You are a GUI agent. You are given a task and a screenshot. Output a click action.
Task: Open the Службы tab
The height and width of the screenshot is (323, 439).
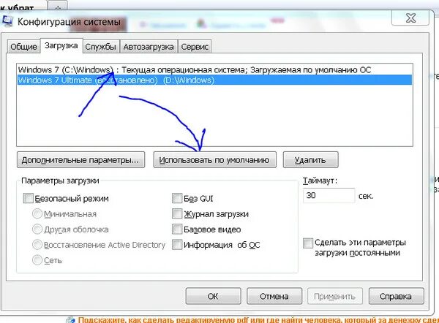click(100, 47)
